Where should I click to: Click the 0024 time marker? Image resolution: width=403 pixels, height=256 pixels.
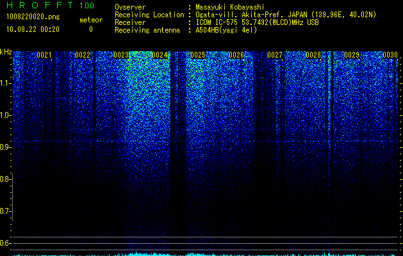[160, 55]
